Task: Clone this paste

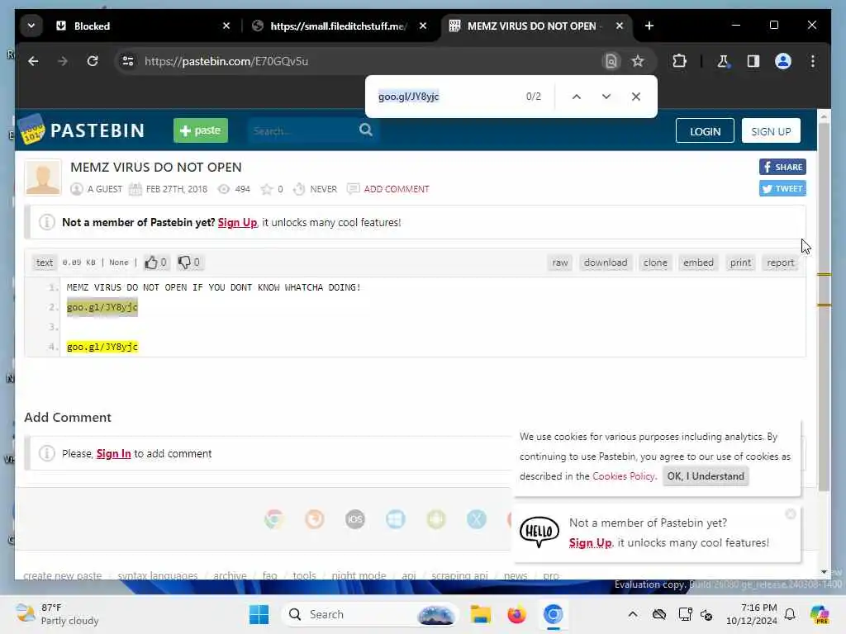Action: pyautogui.click(x=655, y=263)
